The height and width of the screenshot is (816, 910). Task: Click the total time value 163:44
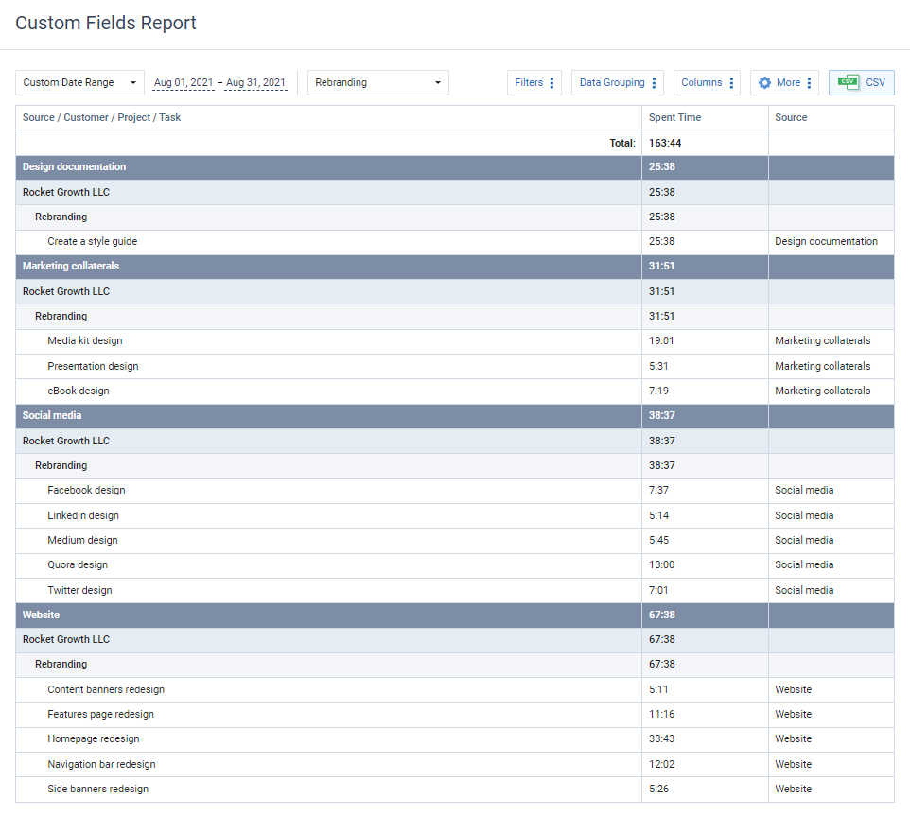pos(664,144)
